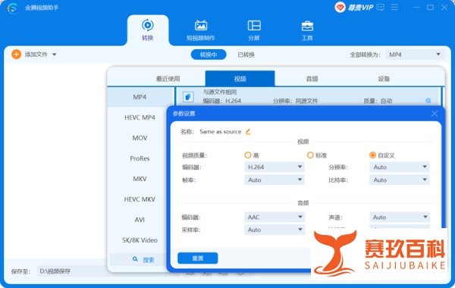
Task: Open the 短视频制作 tab
Action: click(x=201, y=30)
